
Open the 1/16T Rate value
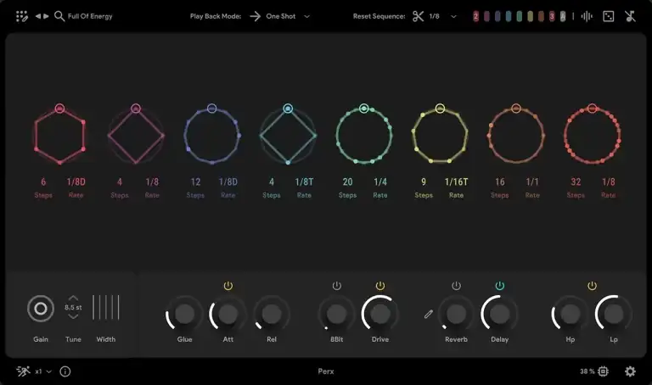[x=456, y=182]
